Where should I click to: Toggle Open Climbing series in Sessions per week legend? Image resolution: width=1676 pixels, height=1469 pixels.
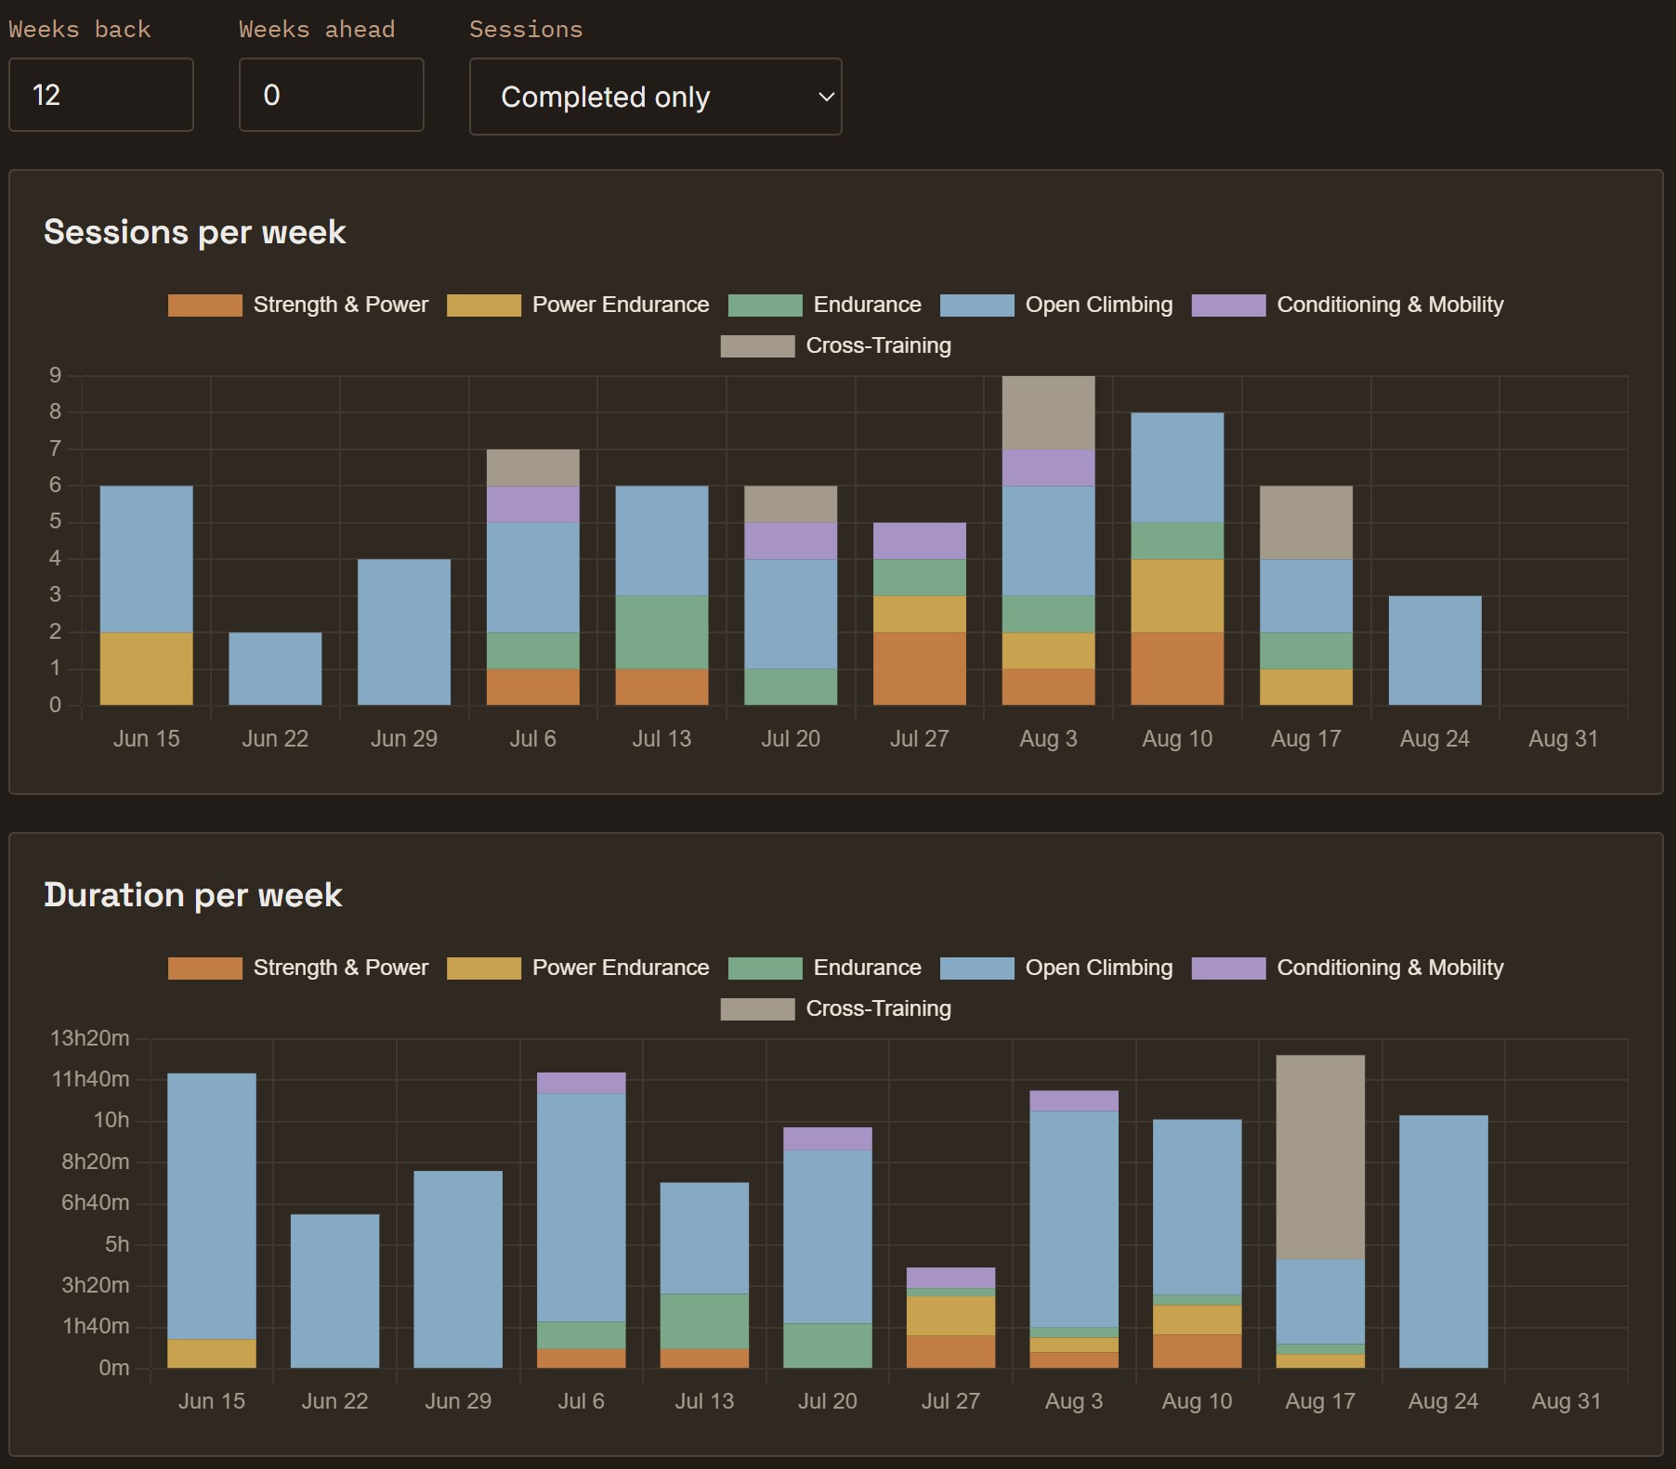tap(1056, 305)
